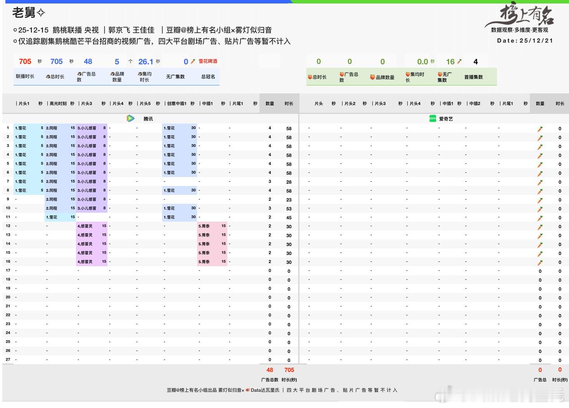Viewport: 569px width, 408px height.
Task: Select the carrot icon in iQiyi row 6
Action: 540,173
